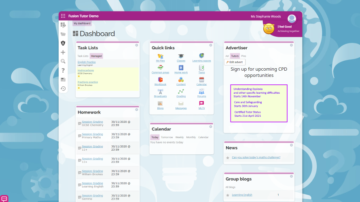Open the history icon in the sidebar
This screenshot has width=360, height=202.
63,88
